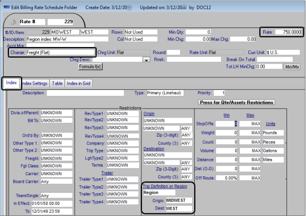Viewport: 306px width, 216px height.
Task: Click the Trailer Type4 field
Action: point(122,202)
